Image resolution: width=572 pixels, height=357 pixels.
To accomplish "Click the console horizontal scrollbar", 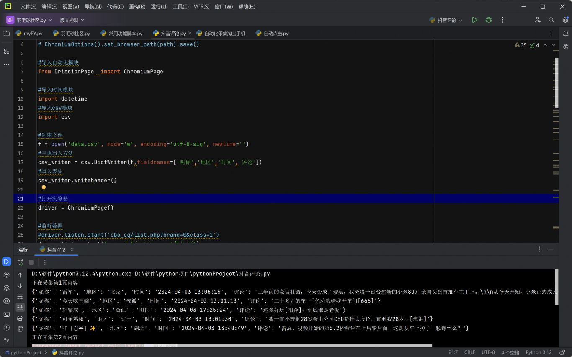I will point(232,345).
